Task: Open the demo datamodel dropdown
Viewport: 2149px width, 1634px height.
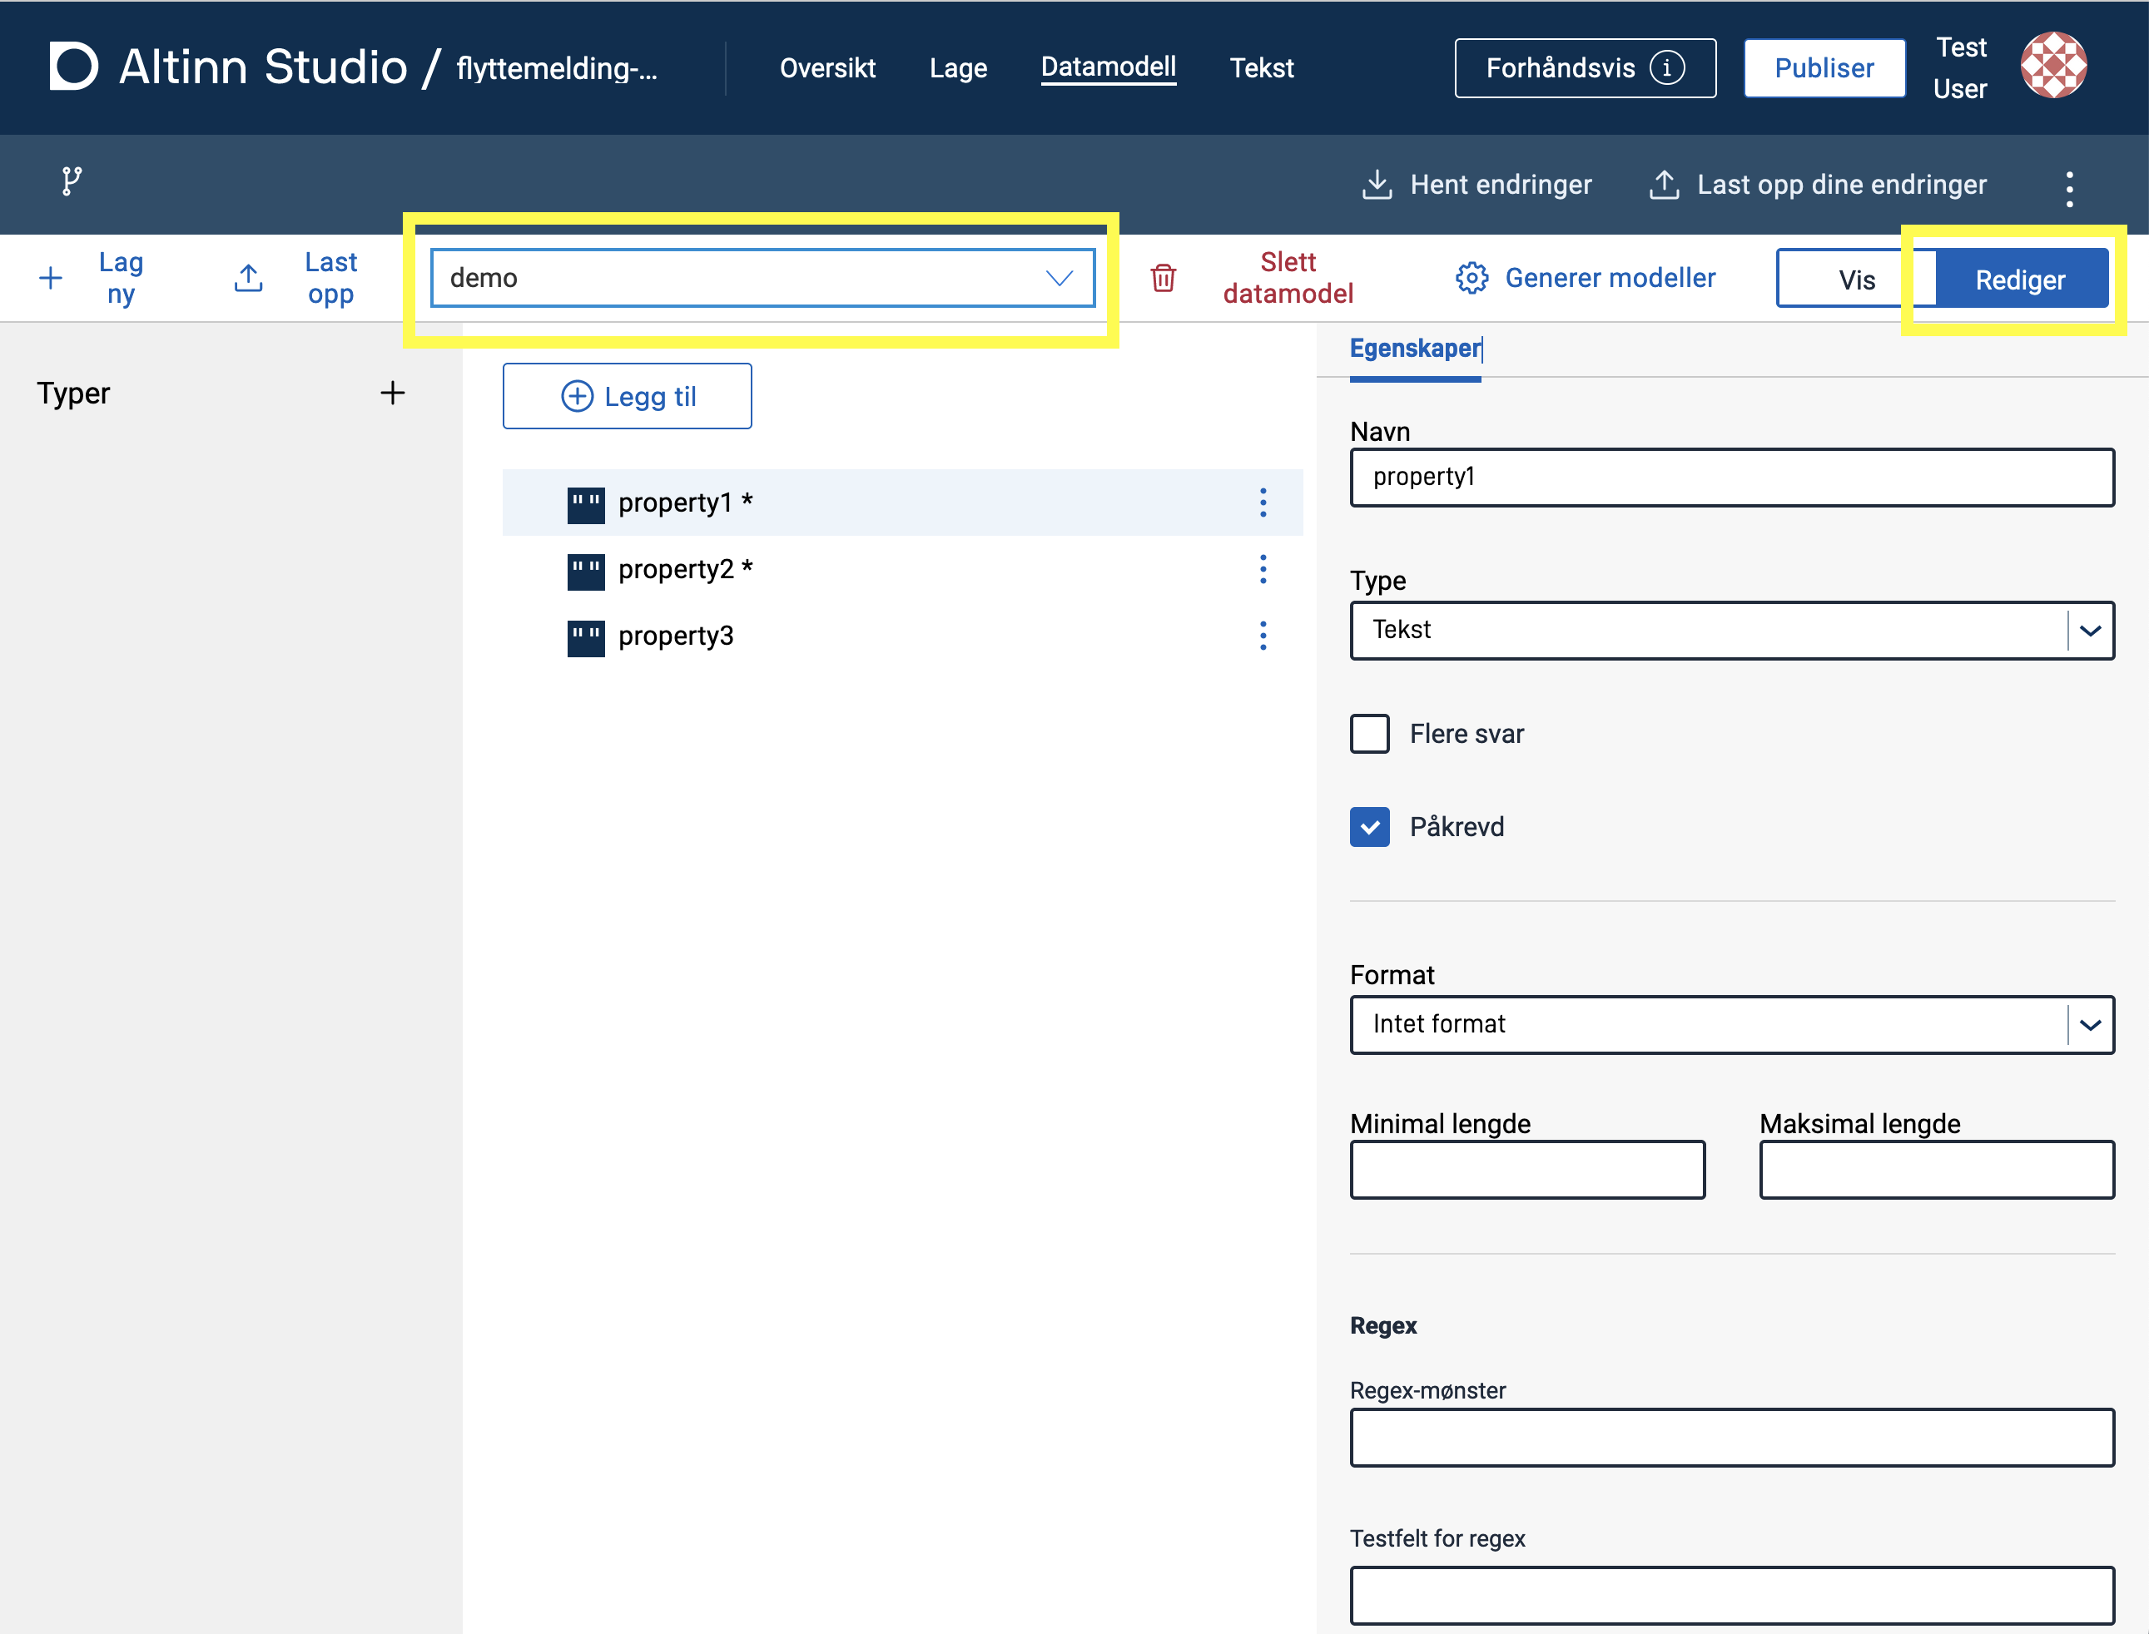Action: pos(762,278)
